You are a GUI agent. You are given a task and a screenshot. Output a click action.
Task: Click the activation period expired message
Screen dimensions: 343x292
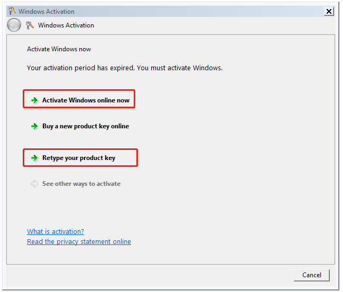(x=125, y=68)
